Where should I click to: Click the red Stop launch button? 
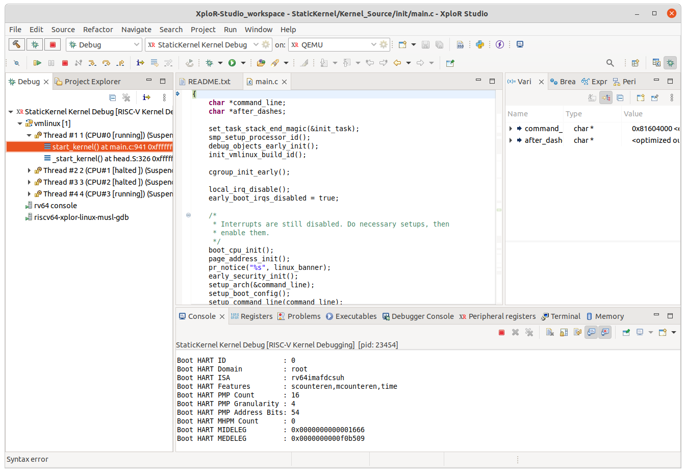pos(53,45)
